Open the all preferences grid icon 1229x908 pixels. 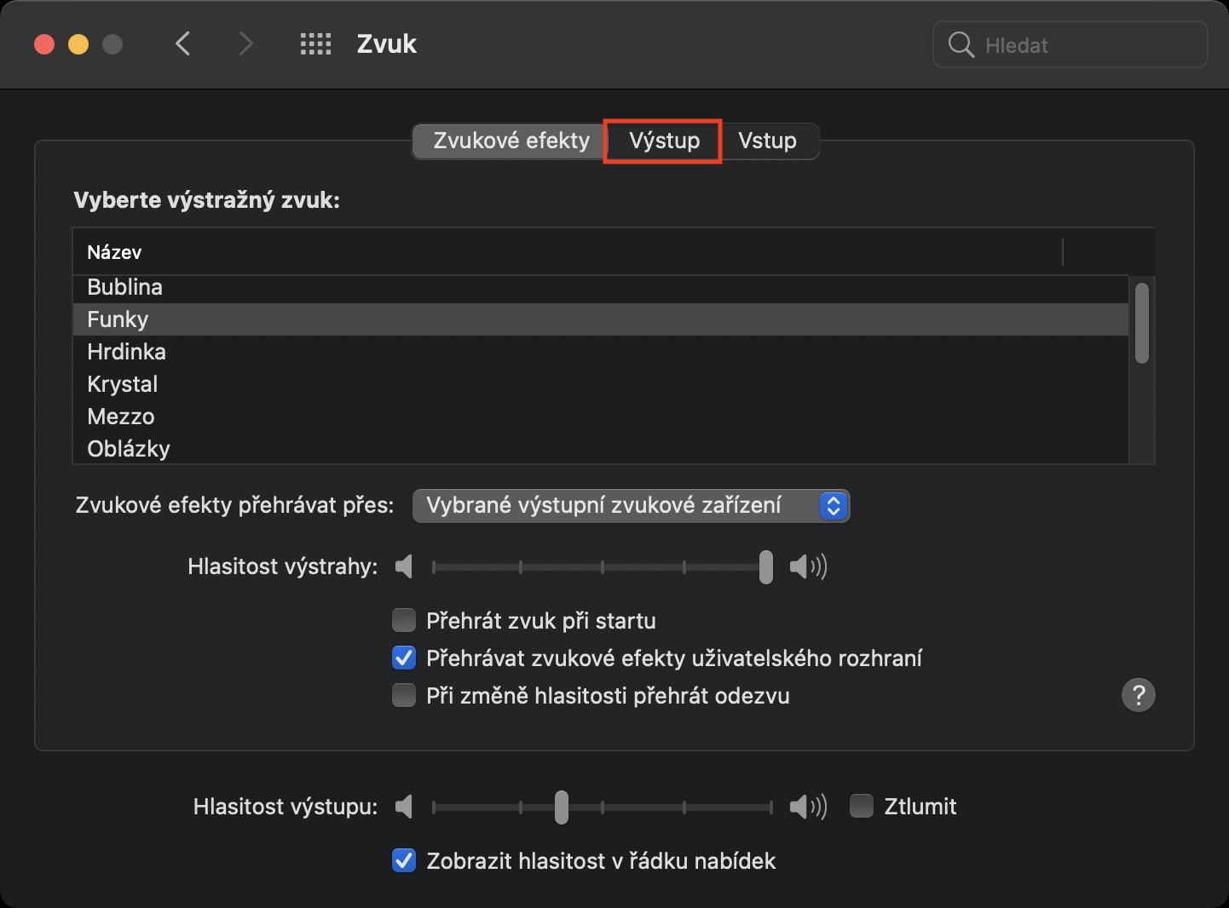[315, 44]
